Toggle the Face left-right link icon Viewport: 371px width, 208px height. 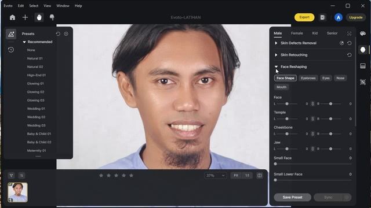tap(312, 104)
